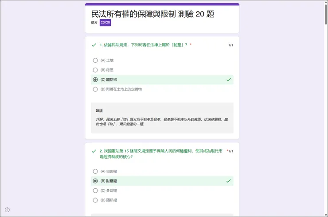Click the 總分 label

[94, 23]
